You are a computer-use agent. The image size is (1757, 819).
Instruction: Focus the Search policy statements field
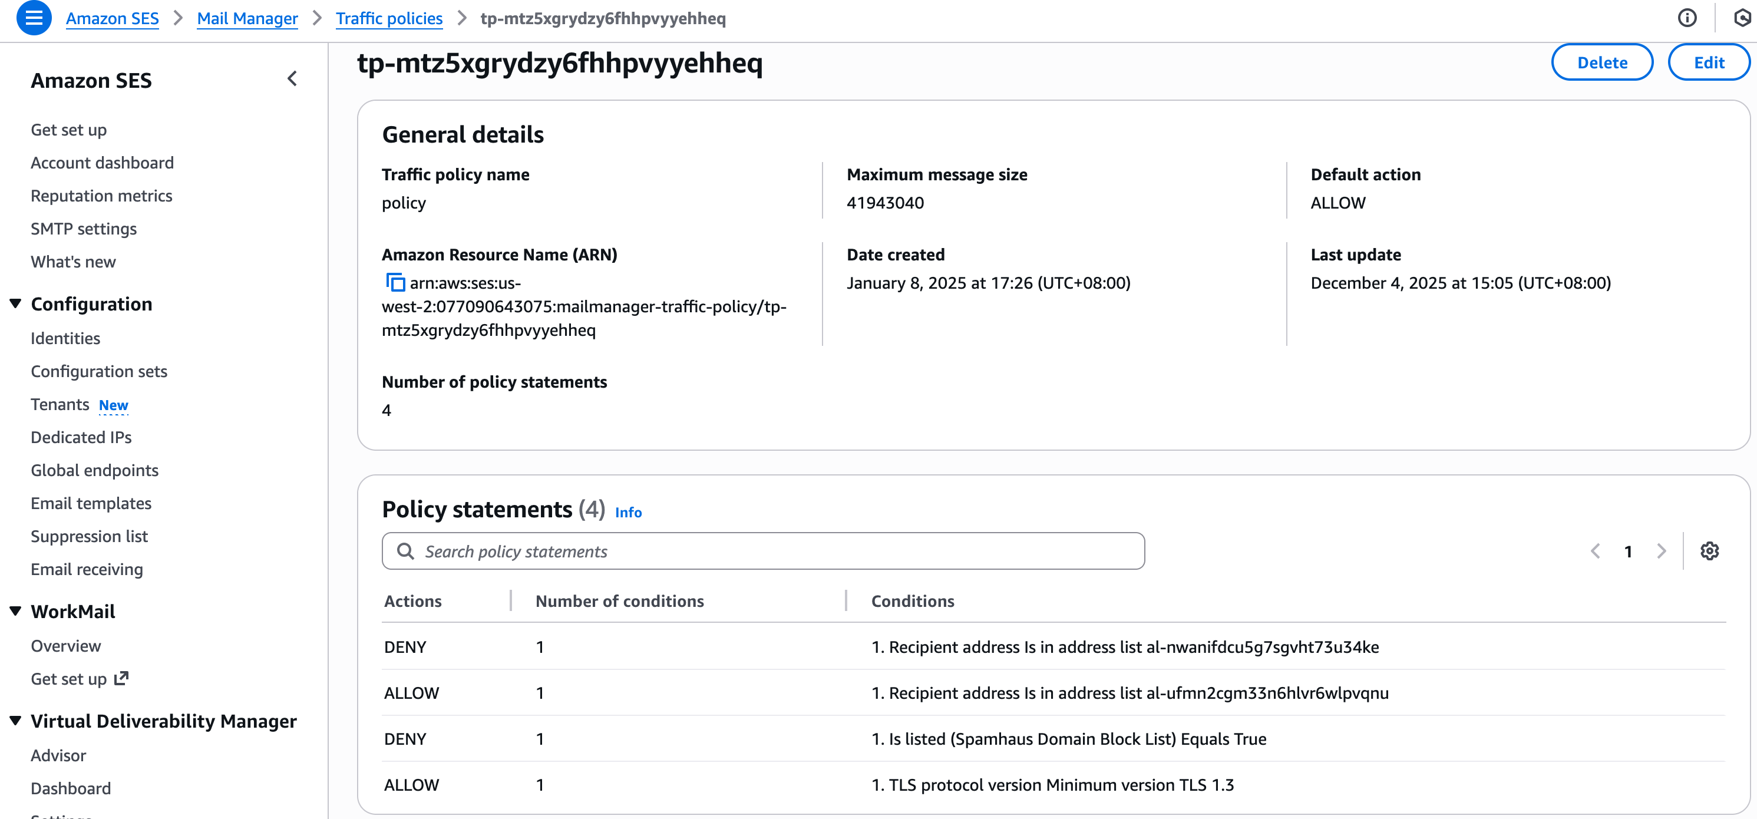point(762,551)
